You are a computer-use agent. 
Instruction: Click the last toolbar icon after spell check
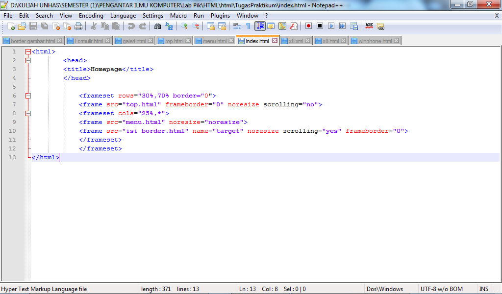[380, 26]
